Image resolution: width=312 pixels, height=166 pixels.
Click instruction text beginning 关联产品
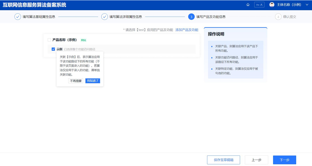tap(237, 48)
